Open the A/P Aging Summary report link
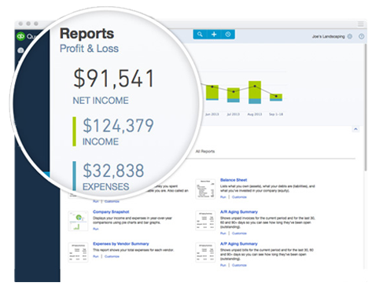379x290 pixels. coord(239,244)
